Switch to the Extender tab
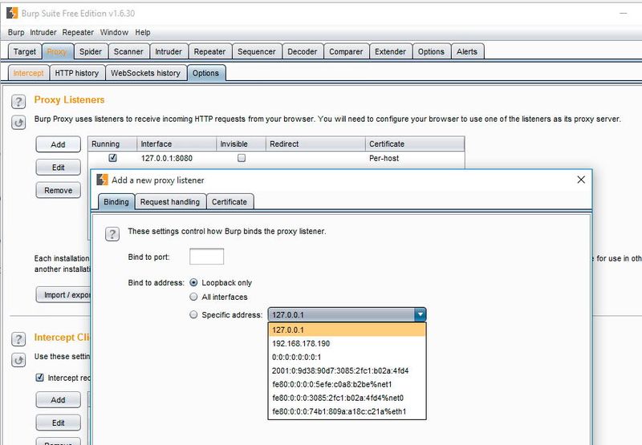642x445 pixels. coord(390,51)
